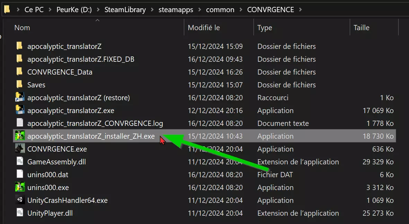This screenshot has height=224, width=409.
Task: Select the UnityPlayer.dll file name
Action: point(50,213)
